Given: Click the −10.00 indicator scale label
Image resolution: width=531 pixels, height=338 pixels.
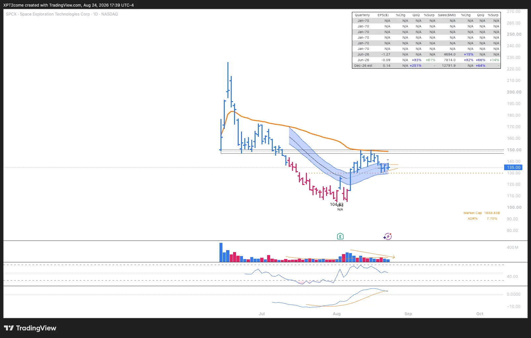Looking at the screenshot, I should [514, 307].
